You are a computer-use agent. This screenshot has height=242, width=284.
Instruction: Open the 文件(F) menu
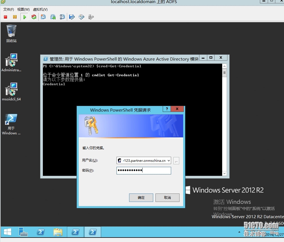click(8, 10)
